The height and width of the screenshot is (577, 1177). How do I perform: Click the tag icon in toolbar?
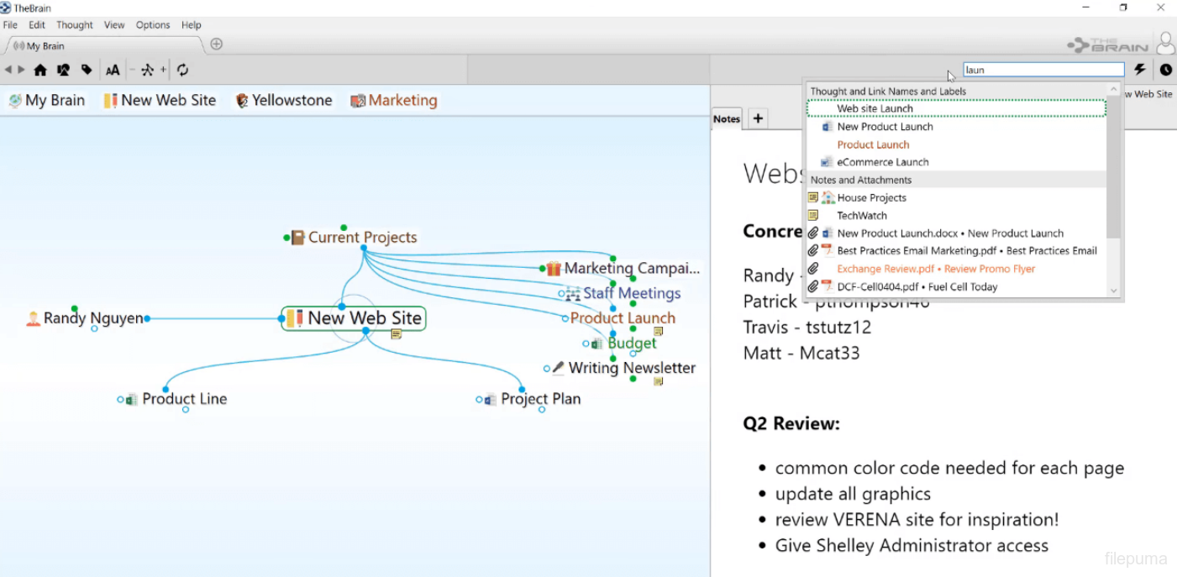coord(87,71)
